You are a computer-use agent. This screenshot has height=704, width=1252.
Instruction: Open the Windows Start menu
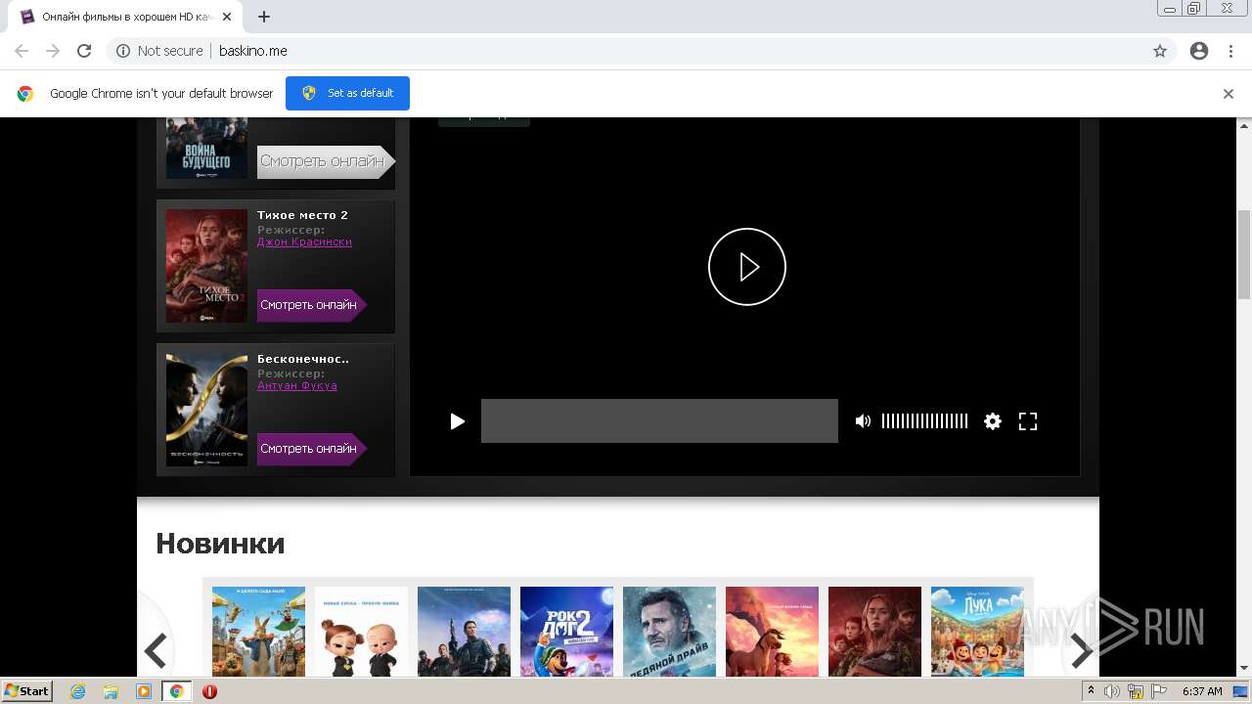pyautogui.click(x=27, y=691)
